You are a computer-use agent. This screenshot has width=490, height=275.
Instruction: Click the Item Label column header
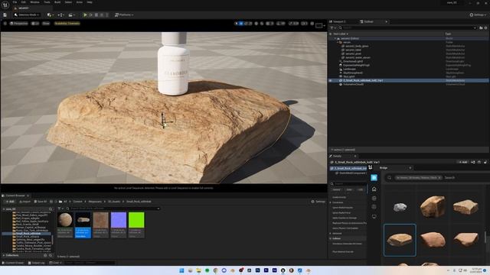[x=341, y=34]
